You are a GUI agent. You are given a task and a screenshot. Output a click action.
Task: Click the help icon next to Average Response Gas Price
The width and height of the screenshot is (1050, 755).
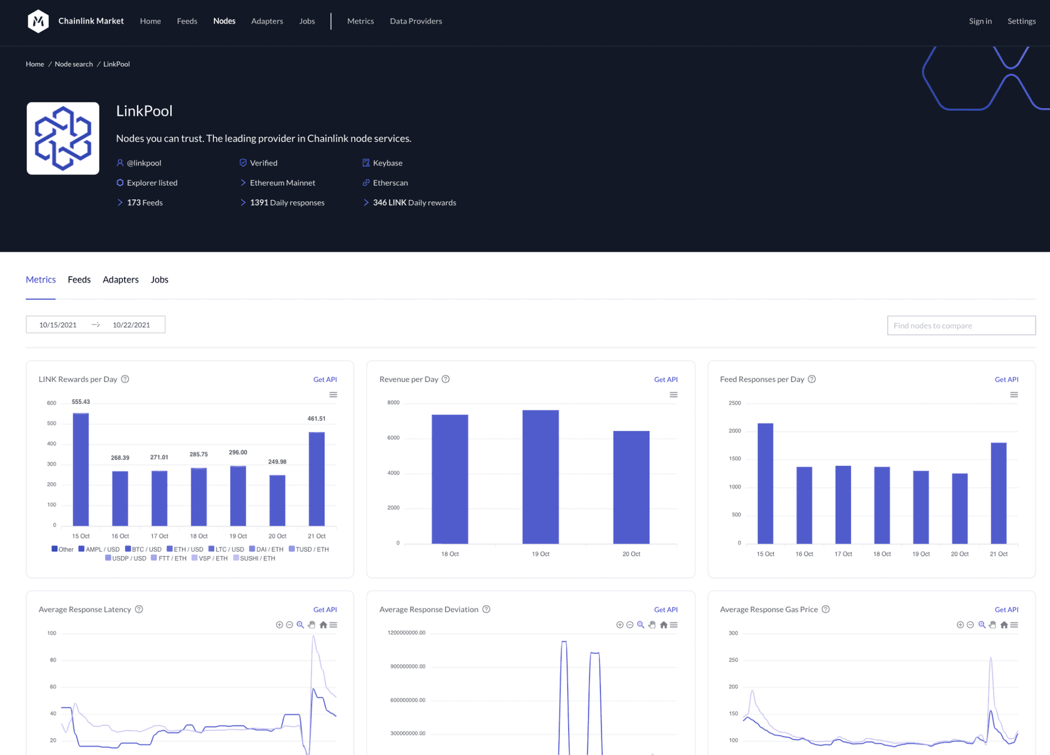(826, 609)
